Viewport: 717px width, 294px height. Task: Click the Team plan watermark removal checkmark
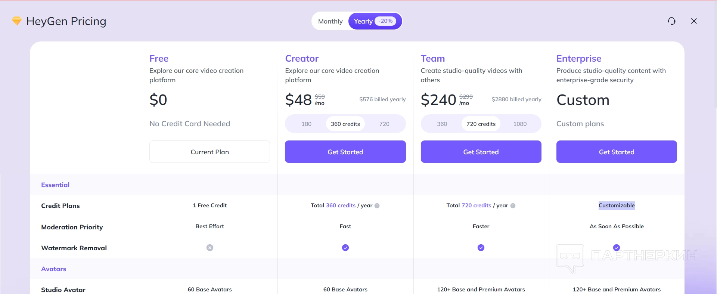[x=481, y=248]
